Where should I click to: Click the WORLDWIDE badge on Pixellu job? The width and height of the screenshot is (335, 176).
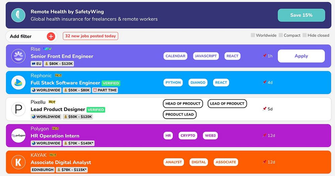click(x=46, y=117)
